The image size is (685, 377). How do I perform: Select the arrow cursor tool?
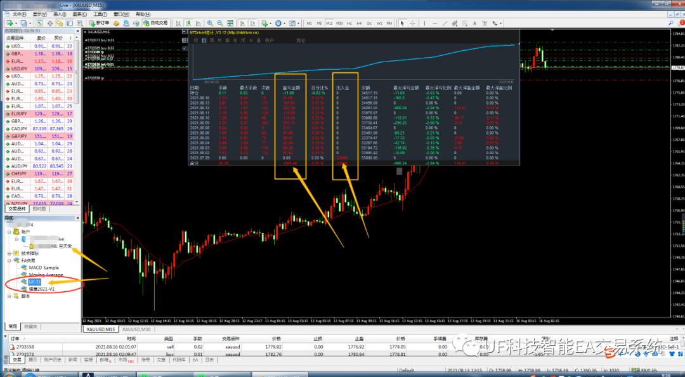tap(402, 23)
